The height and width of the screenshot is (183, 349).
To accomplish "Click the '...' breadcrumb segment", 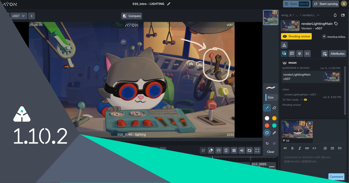I will click(297, 15).
